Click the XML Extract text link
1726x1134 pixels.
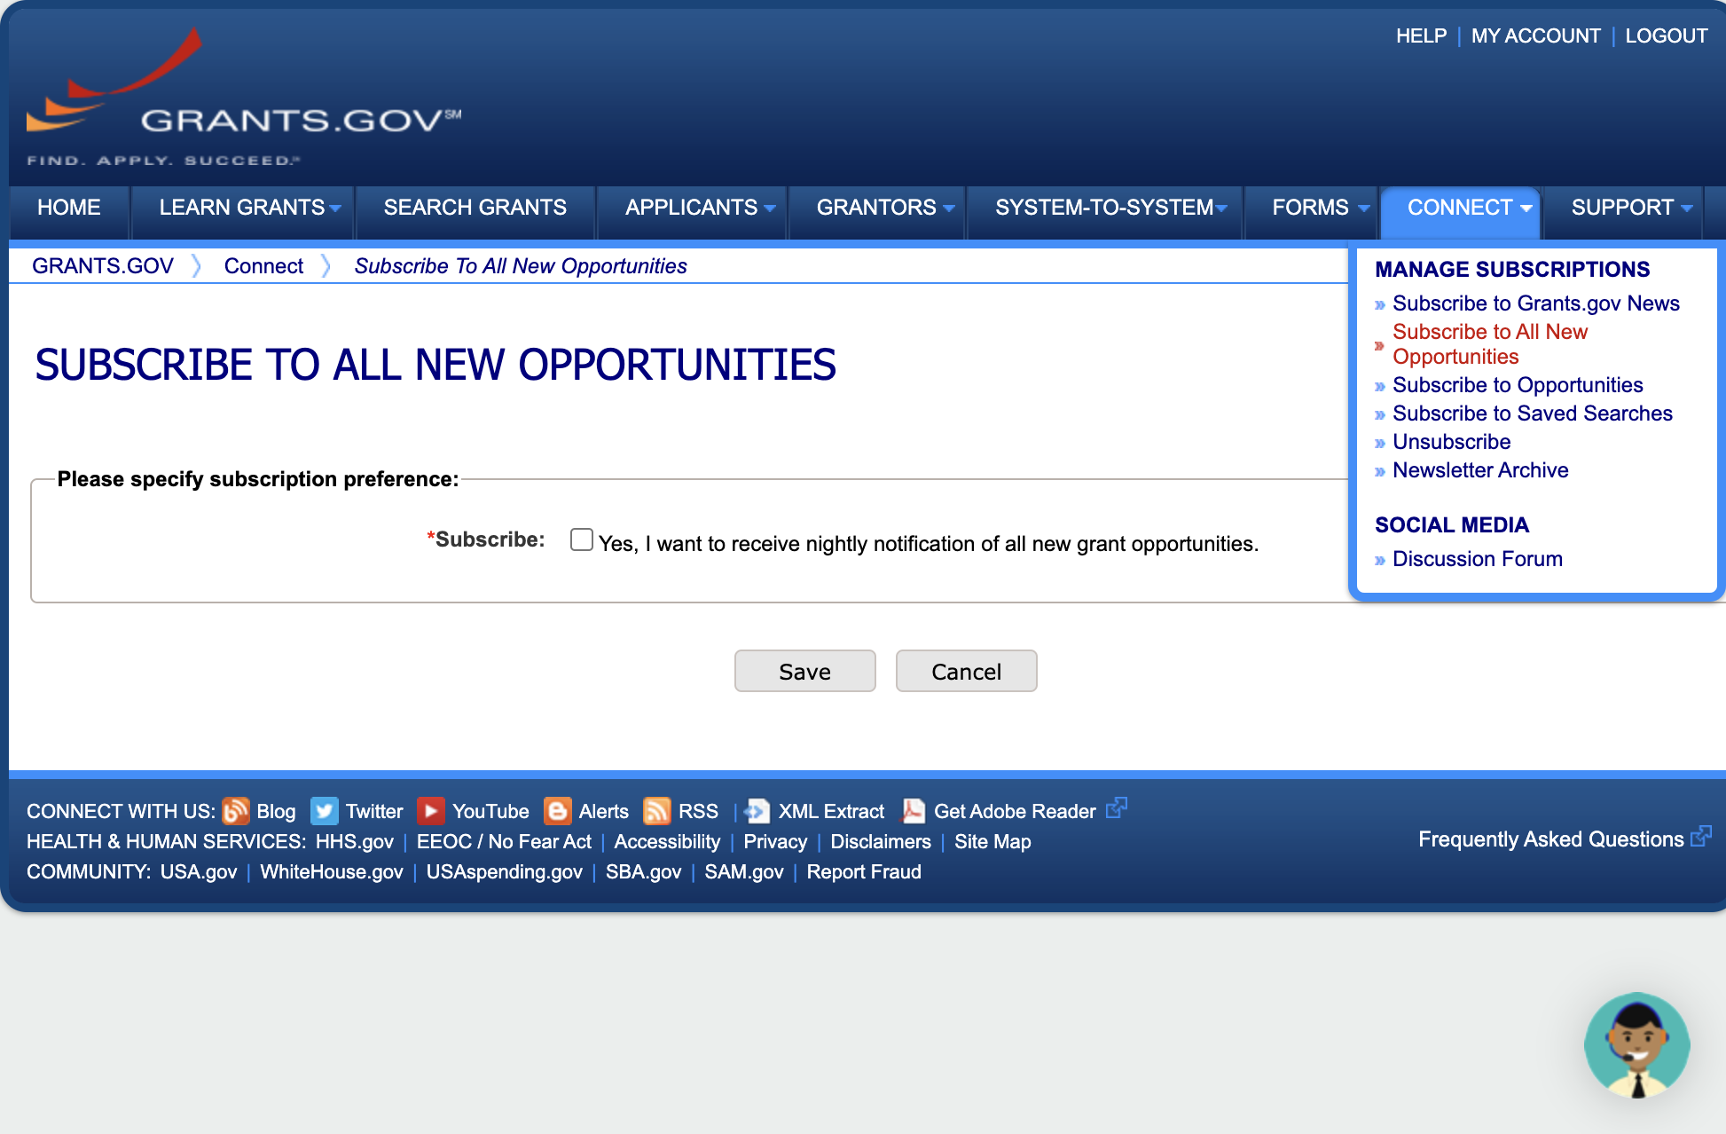click(x=831, y=811)
